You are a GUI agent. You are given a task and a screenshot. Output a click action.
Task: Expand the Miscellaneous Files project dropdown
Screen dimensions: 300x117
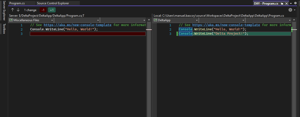point(52,20)
